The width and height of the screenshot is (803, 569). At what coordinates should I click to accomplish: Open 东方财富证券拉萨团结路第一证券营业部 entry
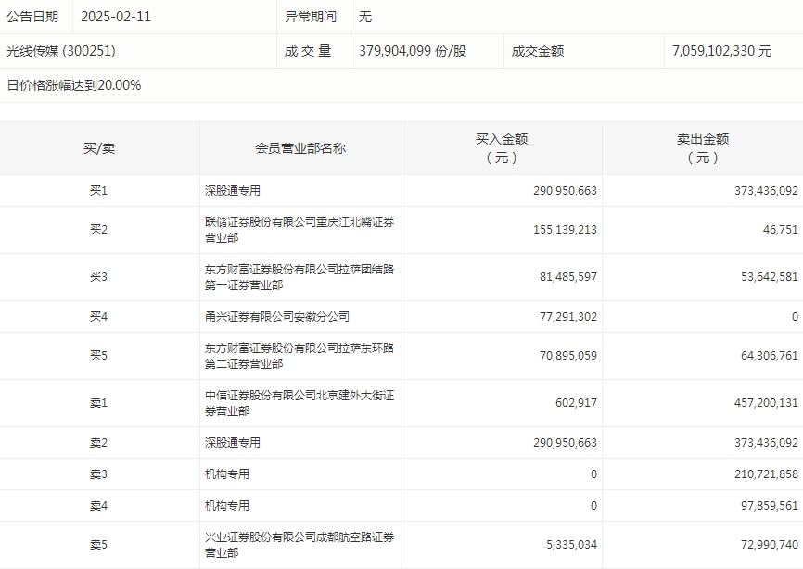click(300, 277)
